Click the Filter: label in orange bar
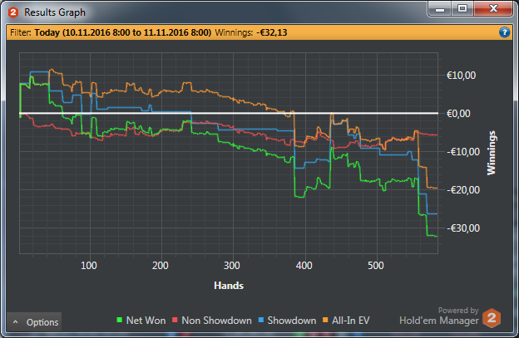519x338 pixels. pos(21,32)
